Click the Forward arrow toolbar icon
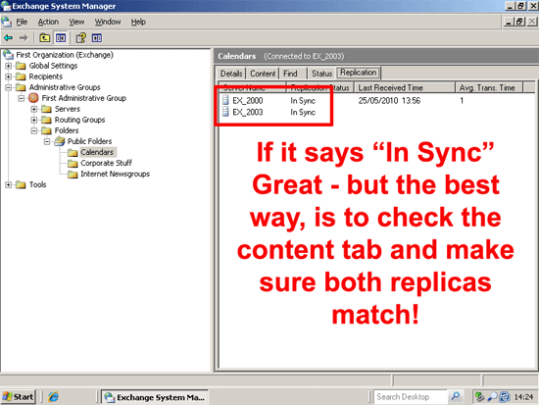This screenshot has height=405, width=539. pyautogui.click(x=24, y=38)
